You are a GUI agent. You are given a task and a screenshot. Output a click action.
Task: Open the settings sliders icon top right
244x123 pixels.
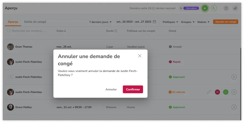point(235,8)
